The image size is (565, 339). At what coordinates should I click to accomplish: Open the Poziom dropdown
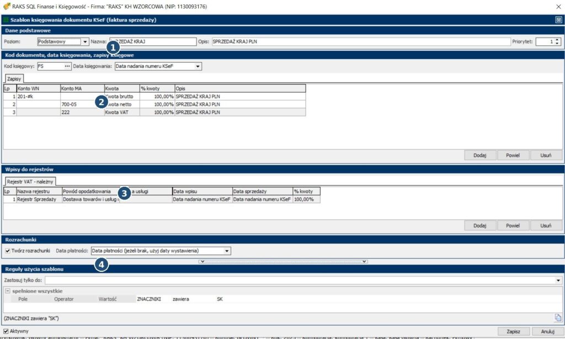(84, 41)
